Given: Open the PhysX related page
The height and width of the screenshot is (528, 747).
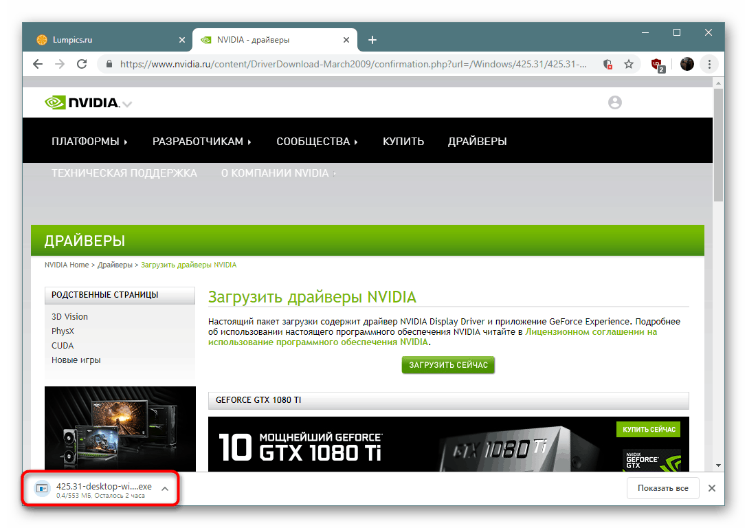Looking at the screenshot, I should [x=63, y=331].
